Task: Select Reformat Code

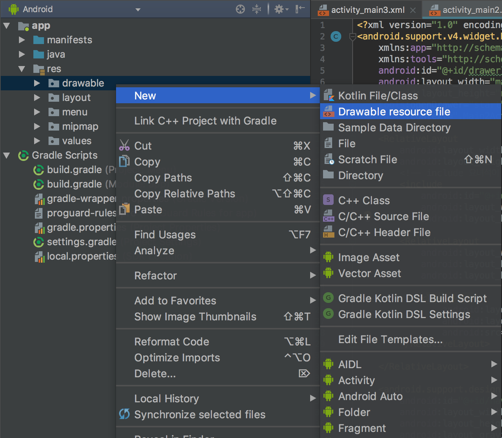Action: click(x=218, y=342)
